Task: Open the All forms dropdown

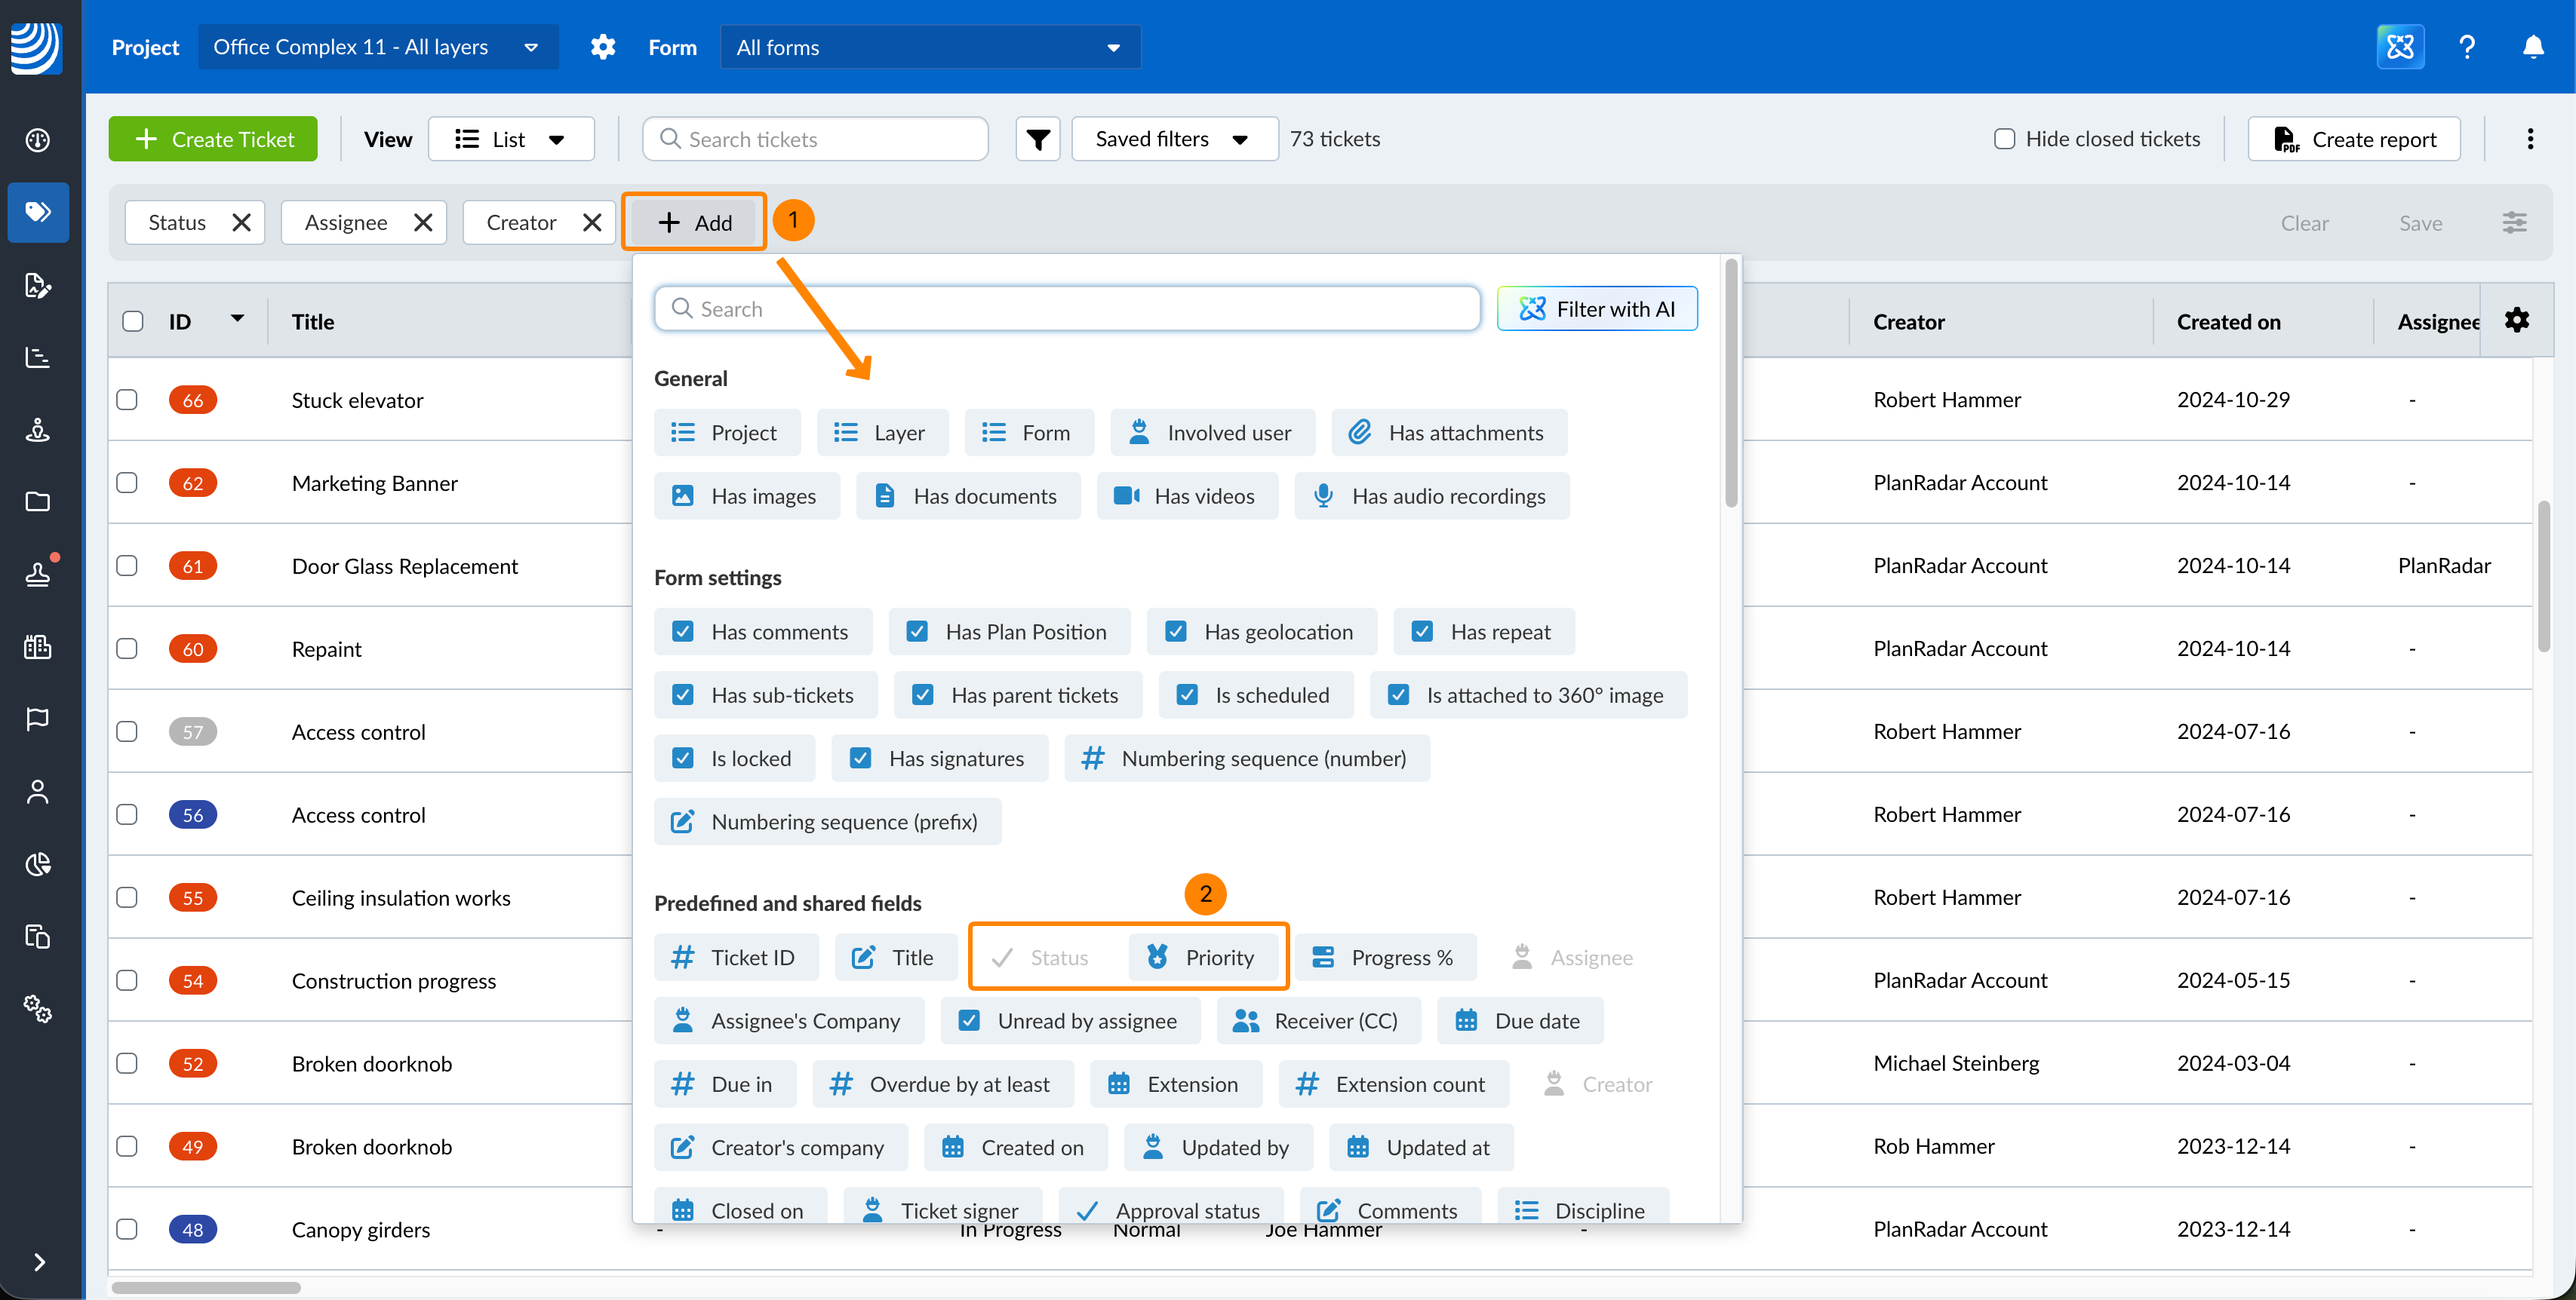Action: pyautogui.click(x=930, y=47)
